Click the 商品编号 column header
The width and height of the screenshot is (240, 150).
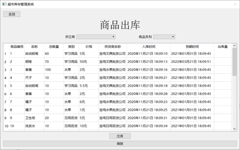17,47
